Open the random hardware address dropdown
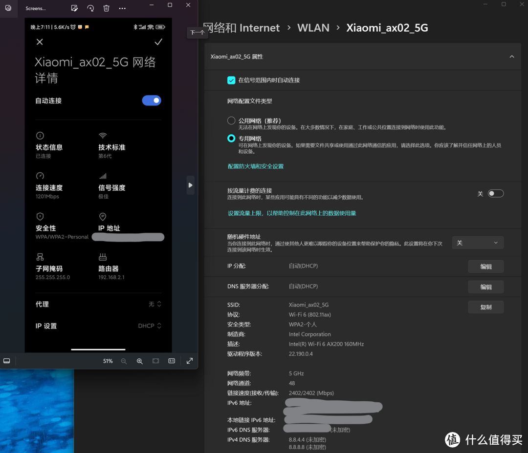The width and height of the screenshot is (528, 453). (478, 243)
